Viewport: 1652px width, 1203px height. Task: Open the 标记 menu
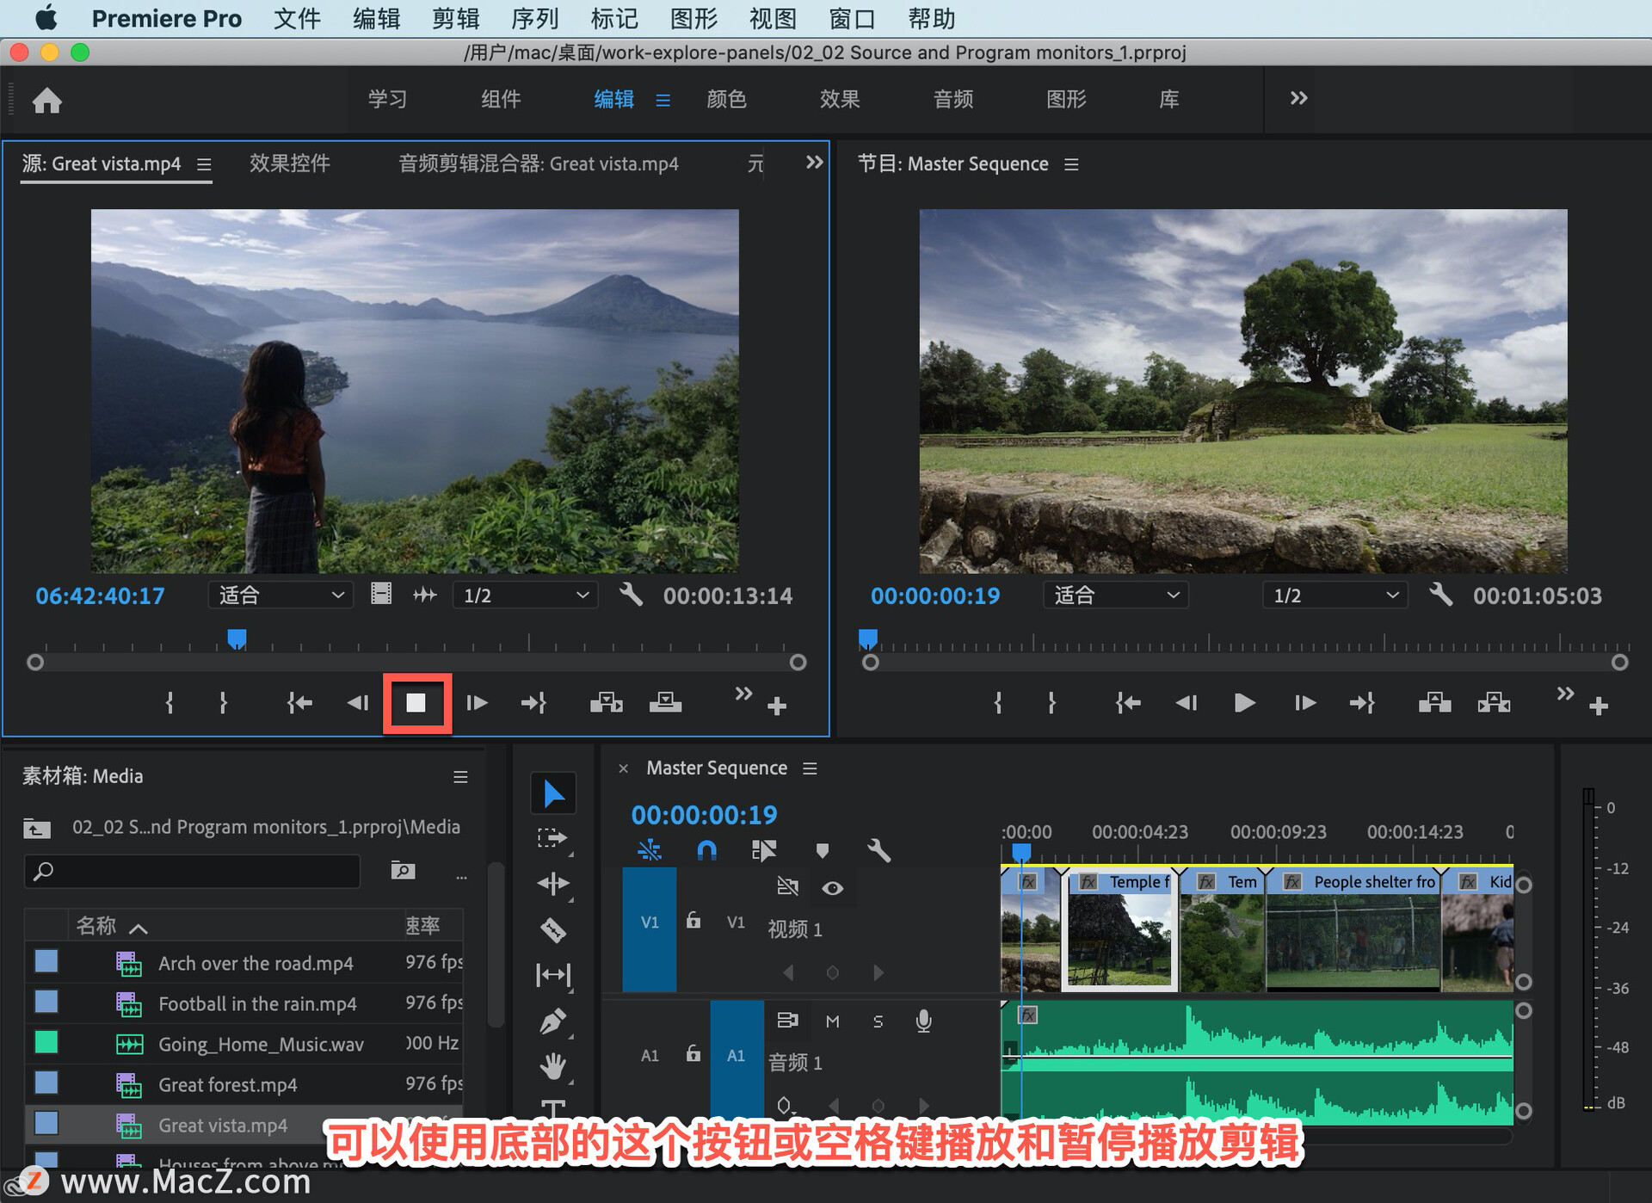[614, 18]
